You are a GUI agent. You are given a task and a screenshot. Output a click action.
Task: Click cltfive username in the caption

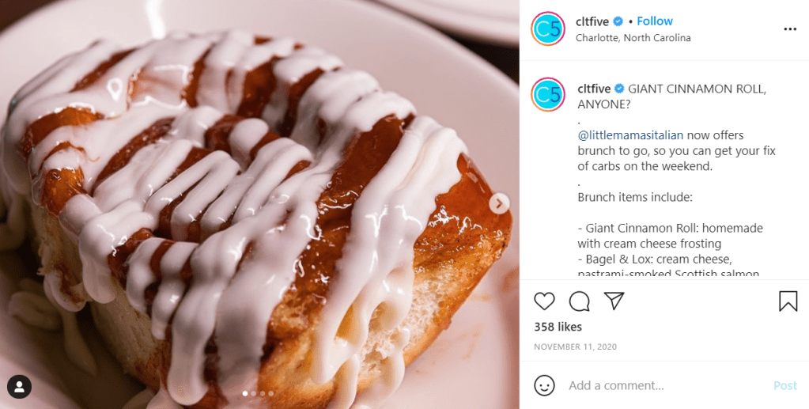(594, 89)
